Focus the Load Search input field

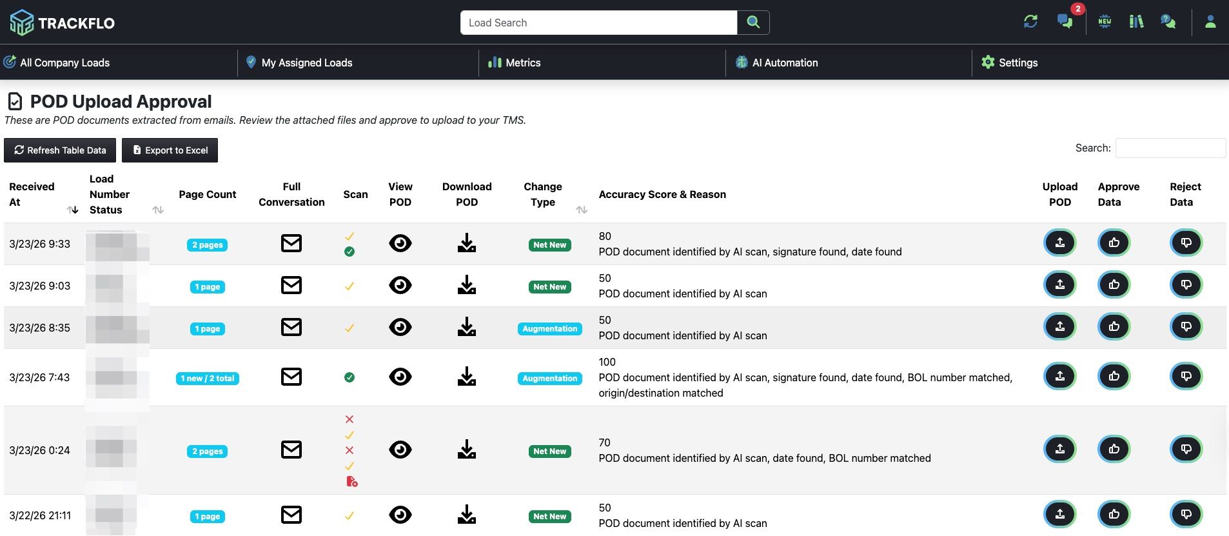[599, 23]
